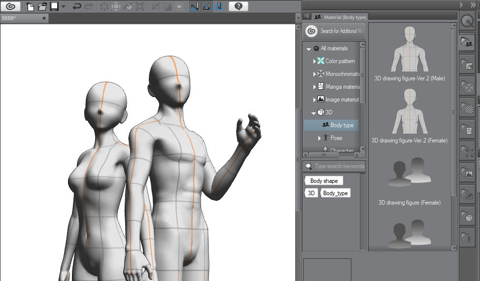Toggle Snap to Special Ruler in toolbar
This screenshot has width=480, height=281.
tap(207, 6)
